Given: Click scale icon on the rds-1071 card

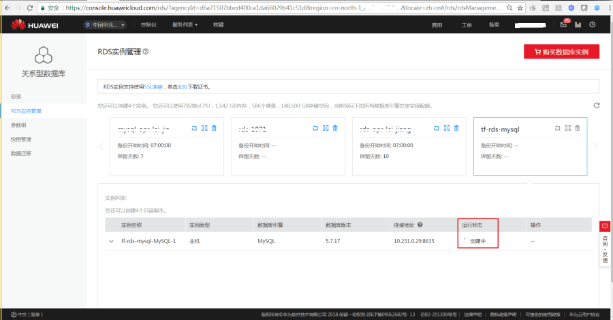Looking at the screenshot, I should 326,128.
